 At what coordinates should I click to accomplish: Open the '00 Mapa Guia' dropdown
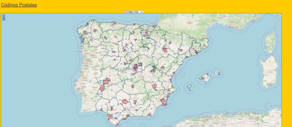[134, 12]
